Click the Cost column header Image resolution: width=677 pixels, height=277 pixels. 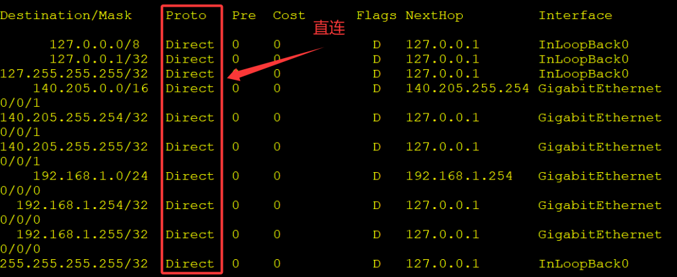289,15
